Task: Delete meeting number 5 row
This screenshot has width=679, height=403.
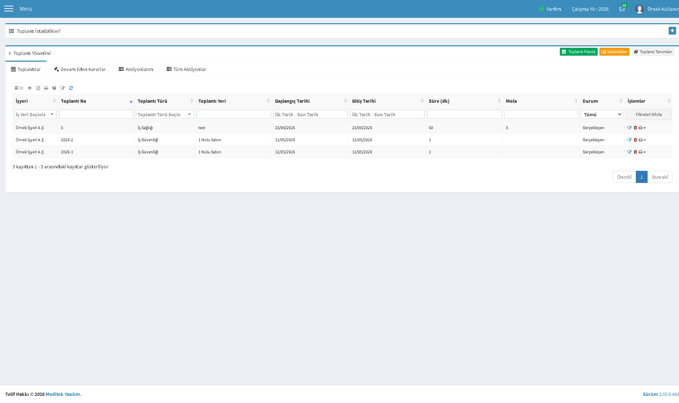Action: tap(635, 128)
